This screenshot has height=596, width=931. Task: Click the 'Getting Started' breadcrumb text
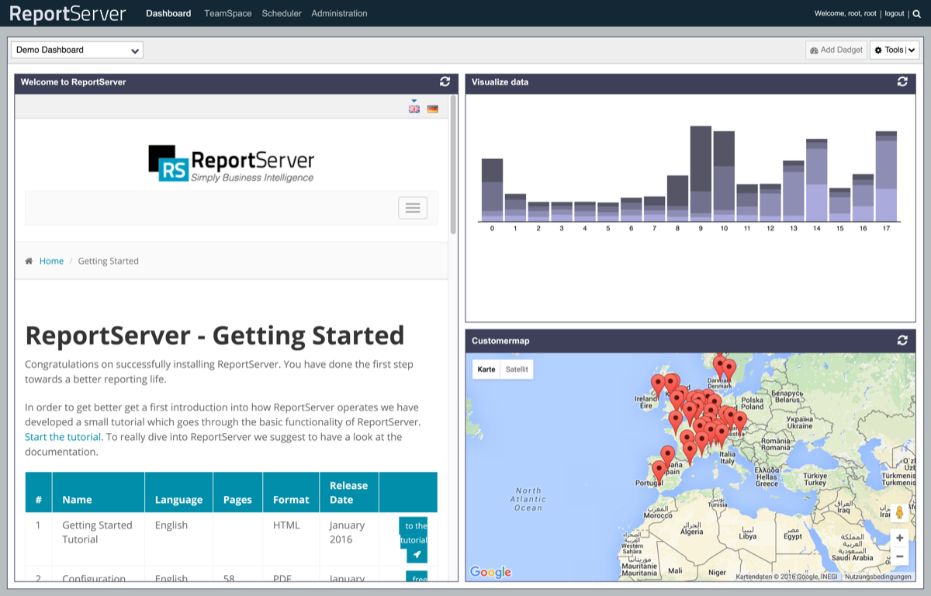tap(109, 261)
